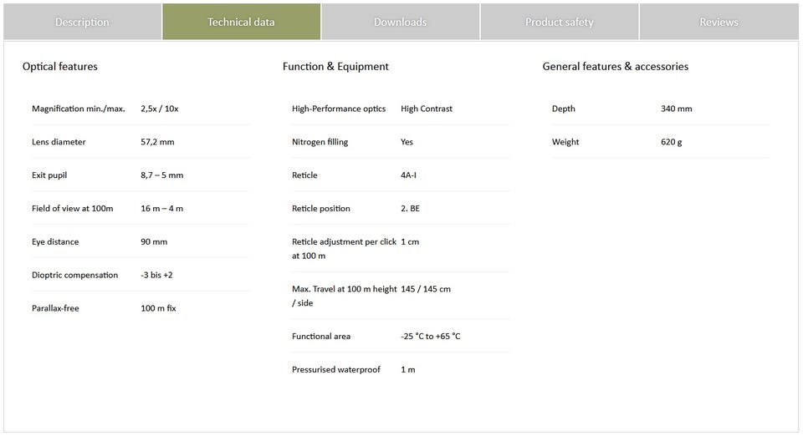Image resolution: width=803 pixels, height=436 pixels.
Task: Click the 'Lens diameter' label
Action: point(59,142)
